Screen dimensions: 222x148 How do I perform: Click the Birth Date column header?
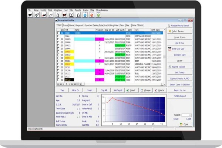point(157,30)
